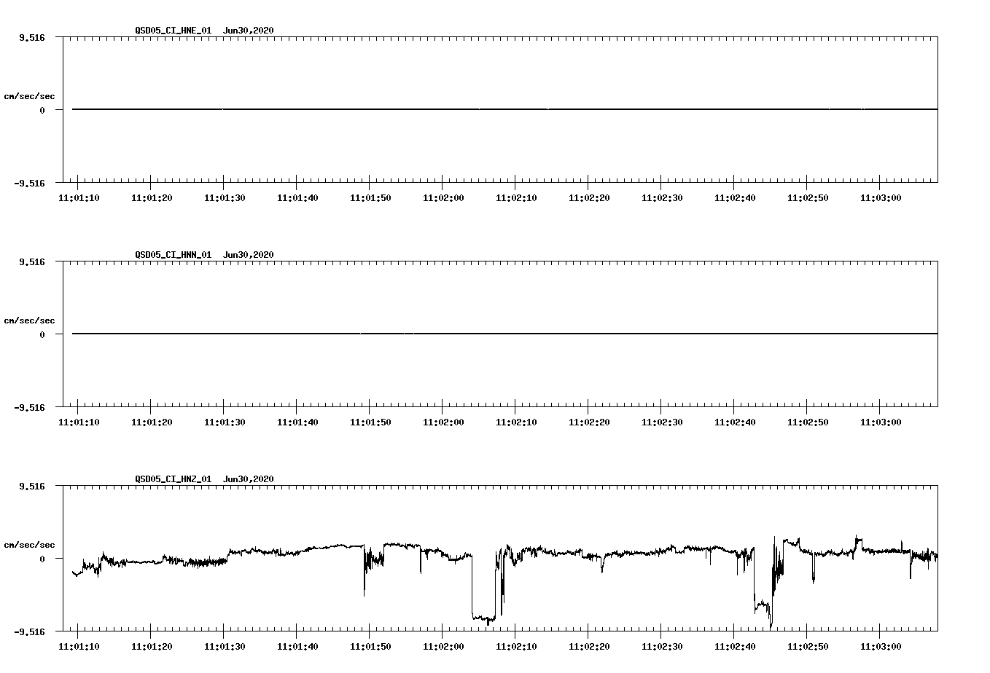Click 11:01:40 time label under HNE plot
The image size is (990, 673).
pos(297,198)
